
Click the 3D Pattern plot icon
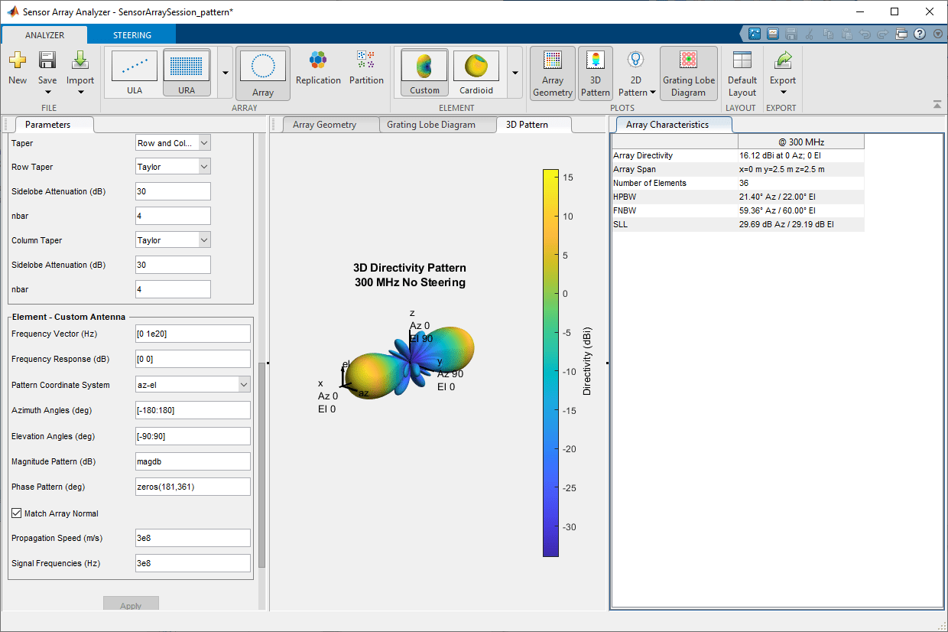click(595, 73)
